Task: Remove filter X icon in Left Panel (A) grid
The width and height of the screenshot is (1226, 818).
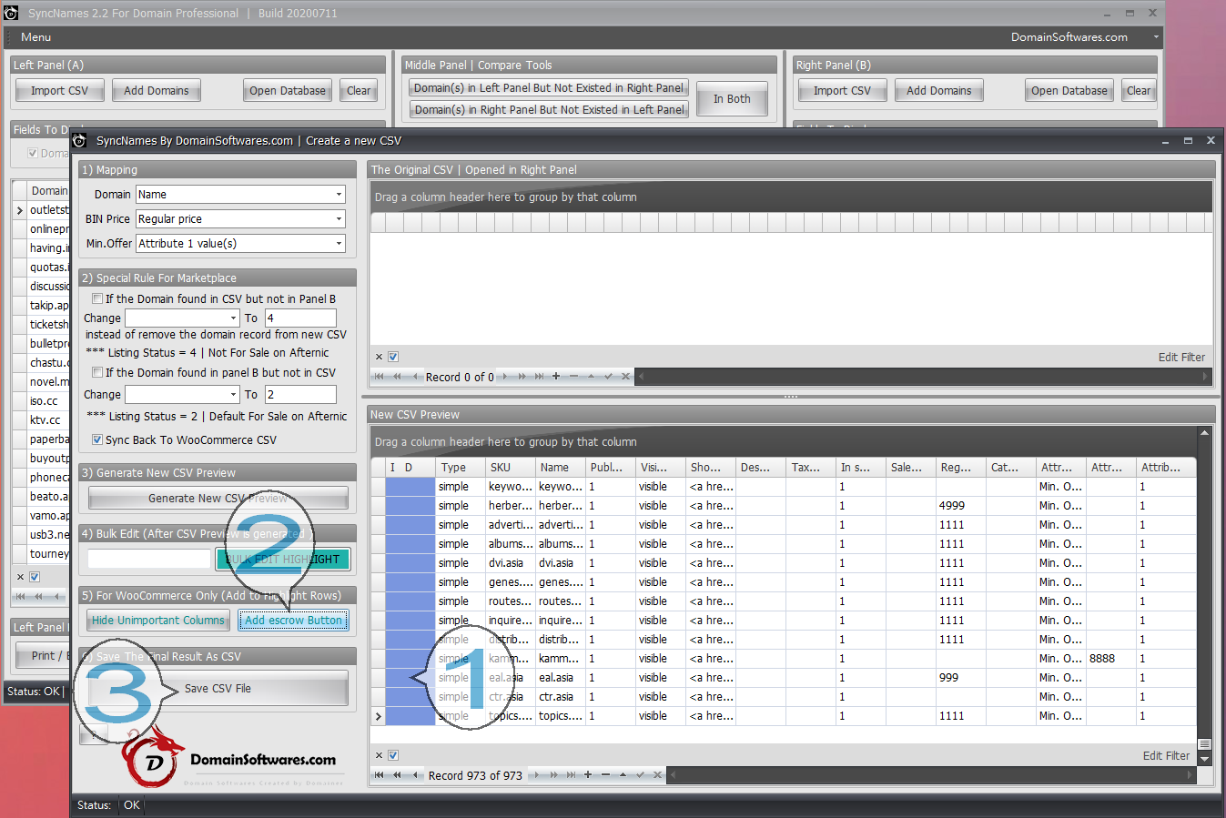Action: pos(20,577)
